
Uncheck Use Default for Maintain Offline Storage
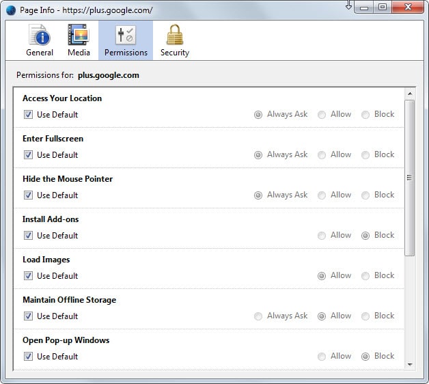28,316
